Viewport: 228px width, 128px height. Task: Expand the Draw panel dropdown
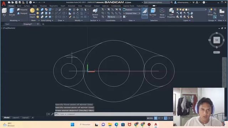tap(61, 21)
